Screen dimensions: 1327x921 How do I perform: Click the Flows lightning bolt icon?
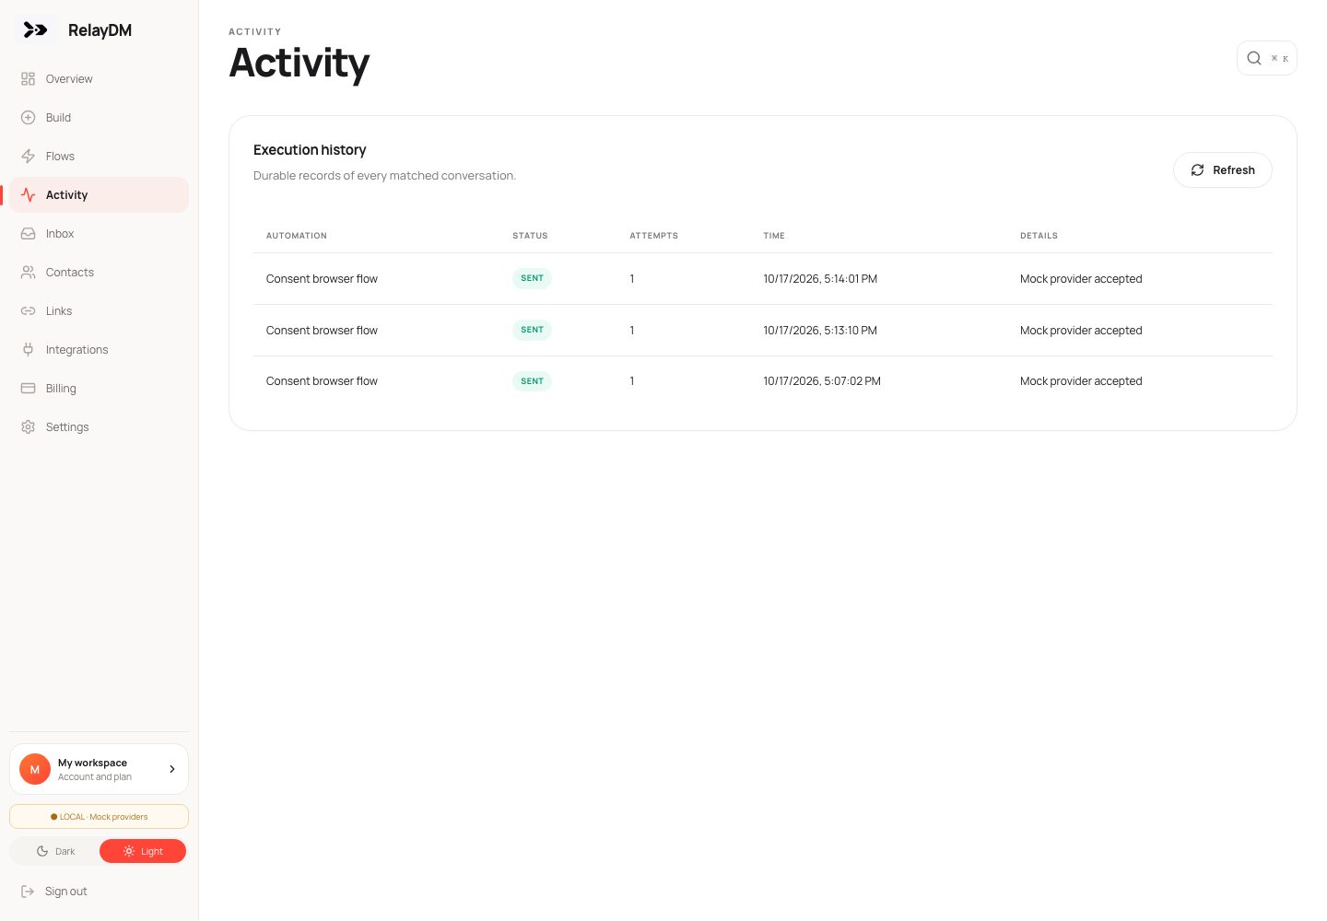(x=28, y=157)
